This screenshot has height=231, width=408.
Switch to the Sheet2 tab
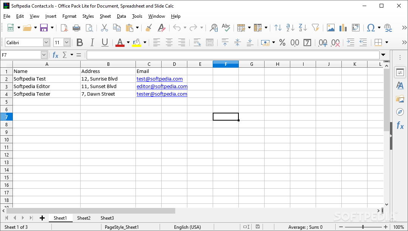tap(84, 218)
